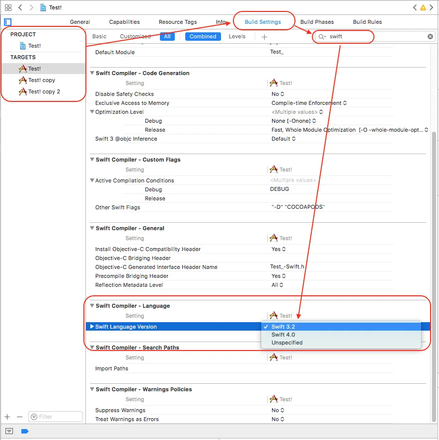Screen dimensions: 439x440
Task: Show Basic build settings
Action: tap(99, 36)
